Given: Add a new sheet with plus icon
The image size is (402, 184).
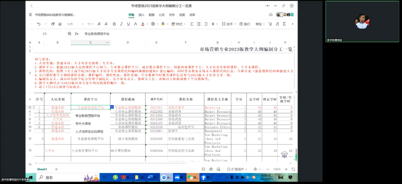Looking at the screenshot, I should pos(56,169).
